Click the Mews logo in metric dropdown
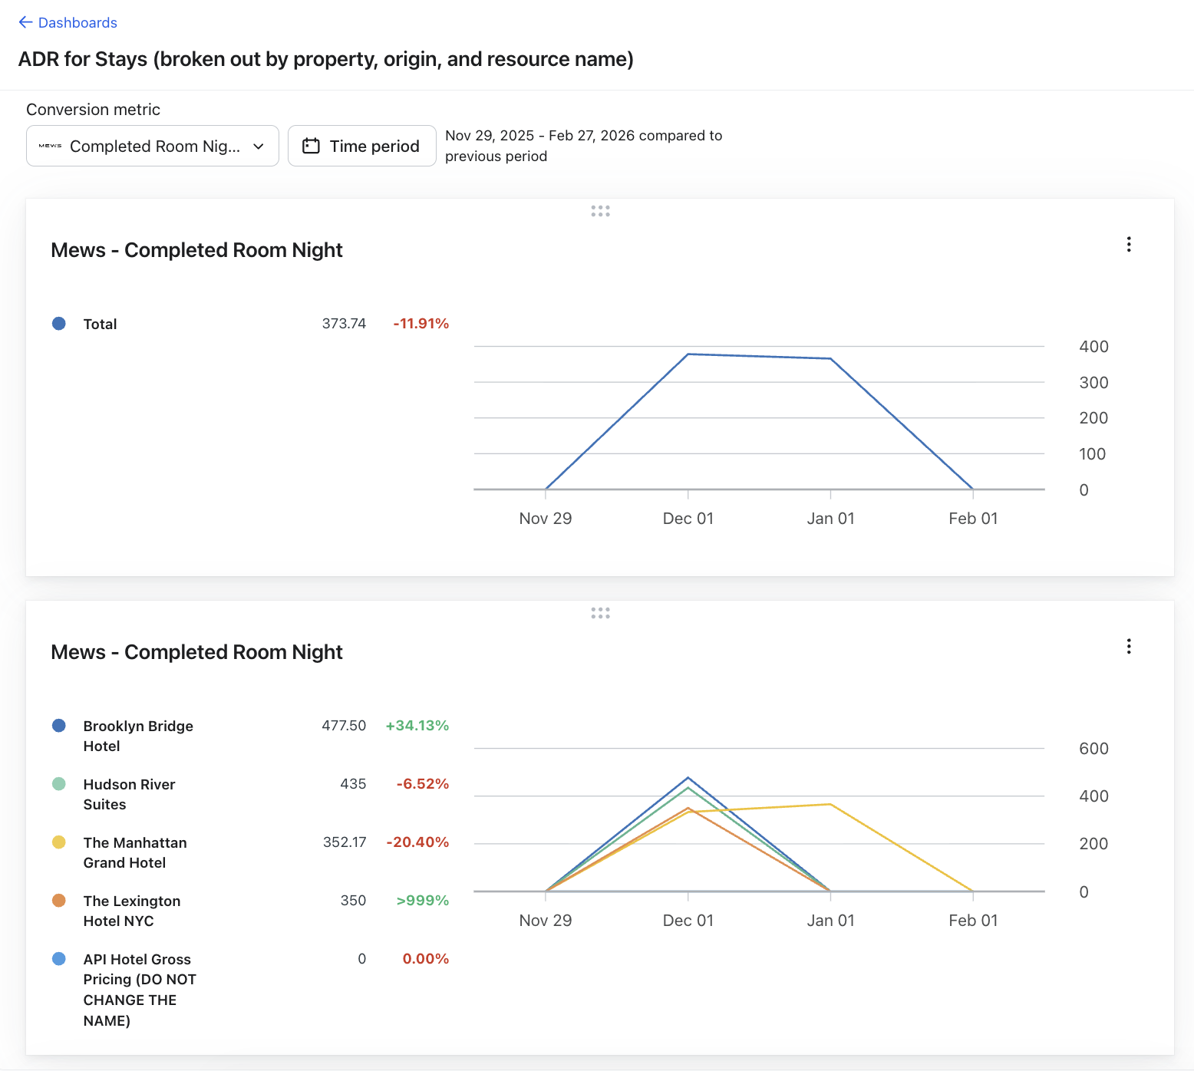The height and width of the screenshot is (1071, 1194). (x=50, y=146)
